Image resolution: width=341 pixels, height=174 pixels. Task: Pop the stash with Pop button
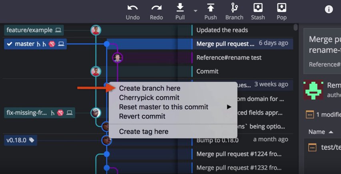click(x=281, y=12)
